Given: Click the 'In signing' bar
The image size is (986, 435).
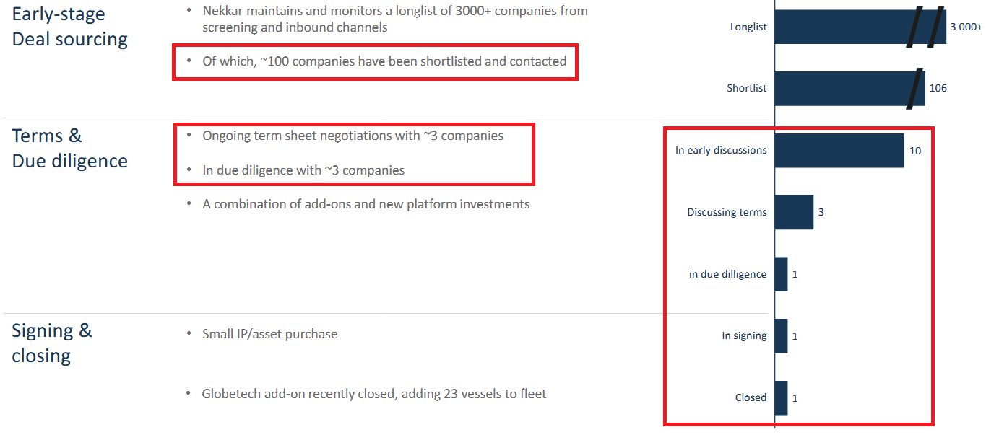Looking at the screenshot, I should (x=781, y=336).
